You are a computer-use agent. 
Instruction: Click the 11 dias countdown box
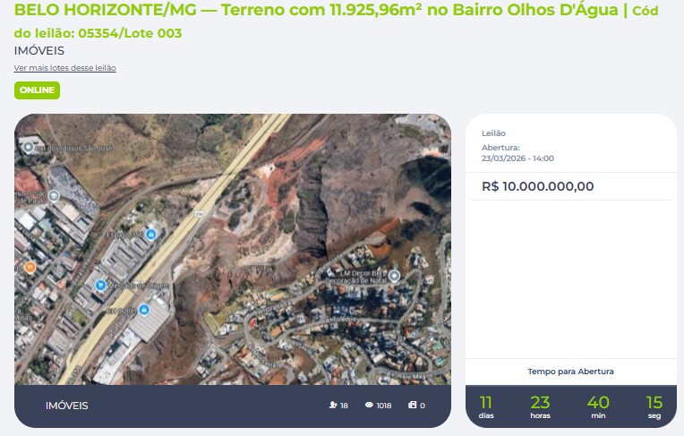coord(486,406)
